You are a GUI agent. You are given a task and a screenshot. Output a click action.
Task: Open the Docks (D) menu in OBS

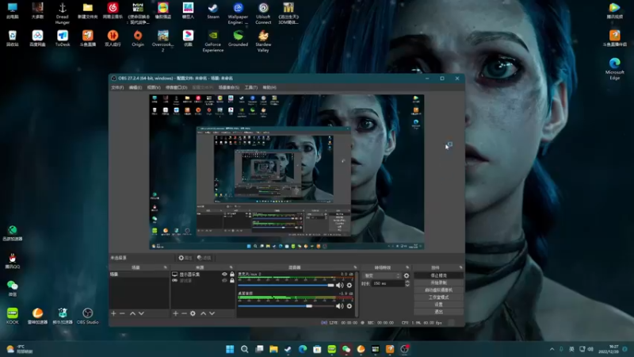(x=177, y=87)
